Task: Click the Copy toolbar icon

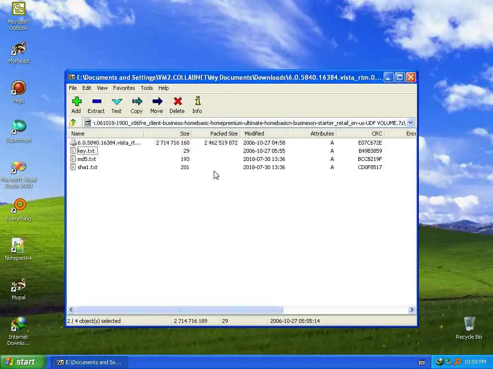Action: [x=137, y=101]
